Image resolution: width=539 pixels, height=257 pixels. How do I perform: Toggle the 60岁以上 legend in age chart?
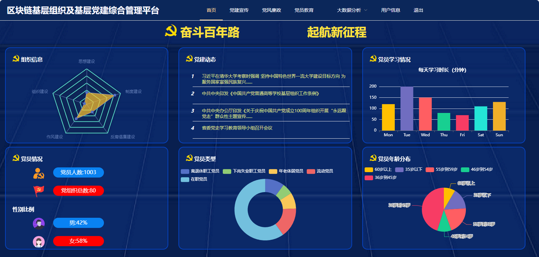tap(378, 169)
